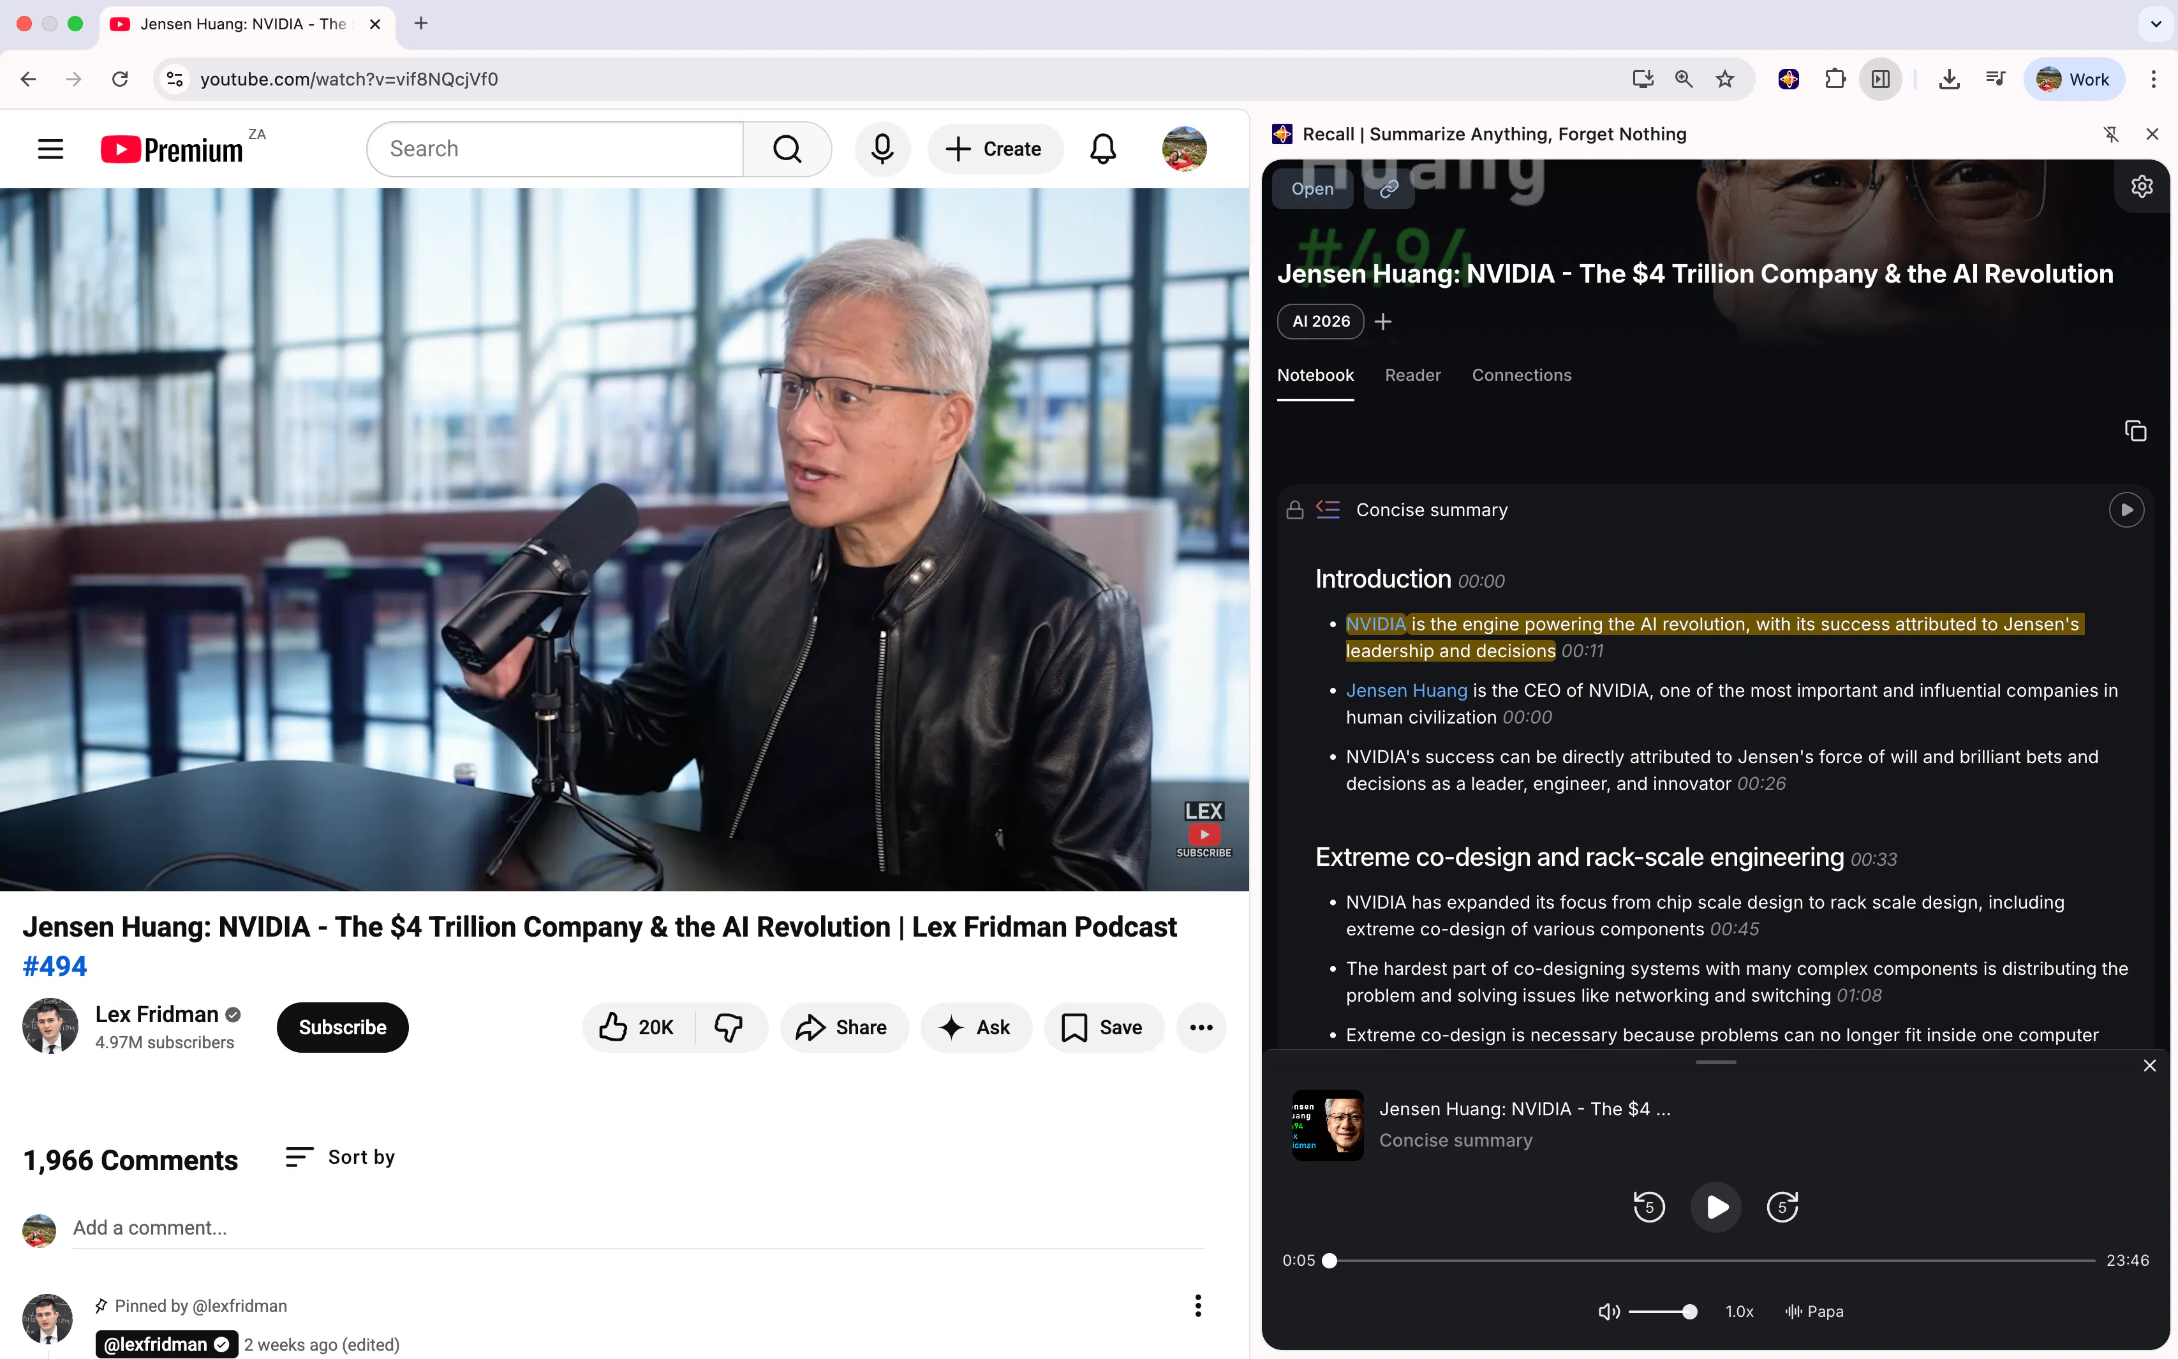Click the Subscribe button
2178x1359 pixels.
coord(341,1027)
